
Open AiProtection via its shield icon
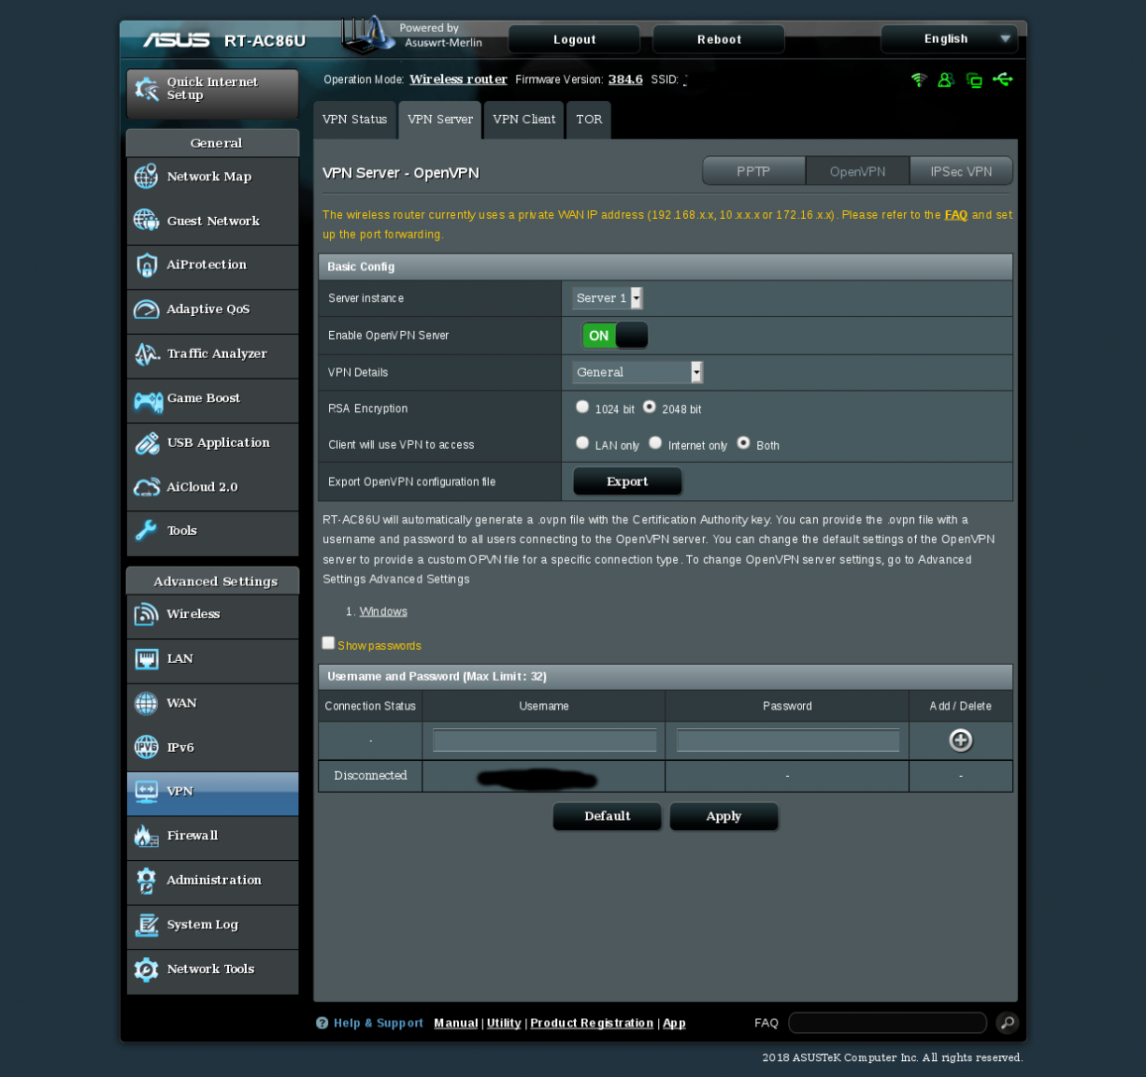click(x=146, y=266)
